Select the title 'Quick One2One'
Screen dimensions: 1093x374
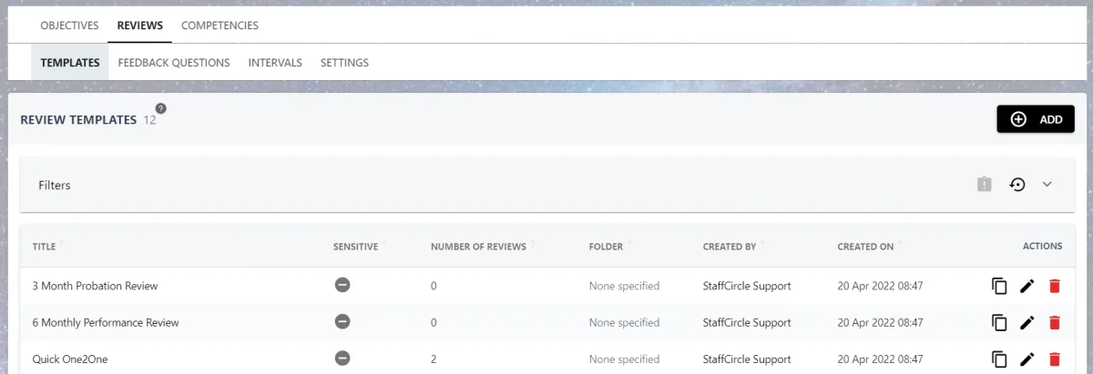point(69,359)
